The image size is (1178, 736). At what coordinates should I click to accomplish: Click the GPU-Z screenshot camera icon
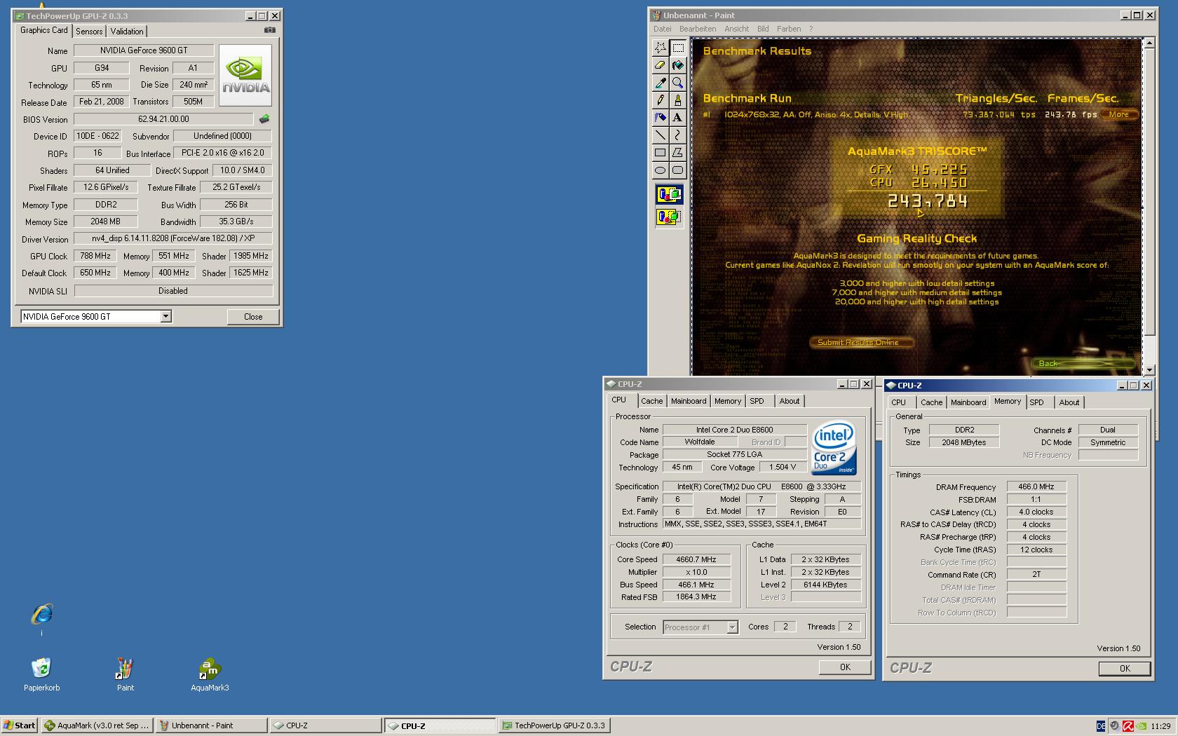269,30
